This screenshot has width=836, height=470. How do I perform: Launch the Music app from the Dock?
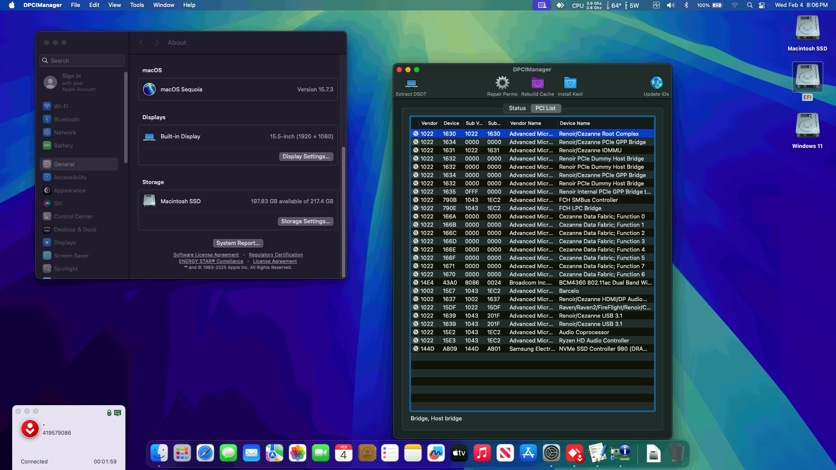point(482,453)
